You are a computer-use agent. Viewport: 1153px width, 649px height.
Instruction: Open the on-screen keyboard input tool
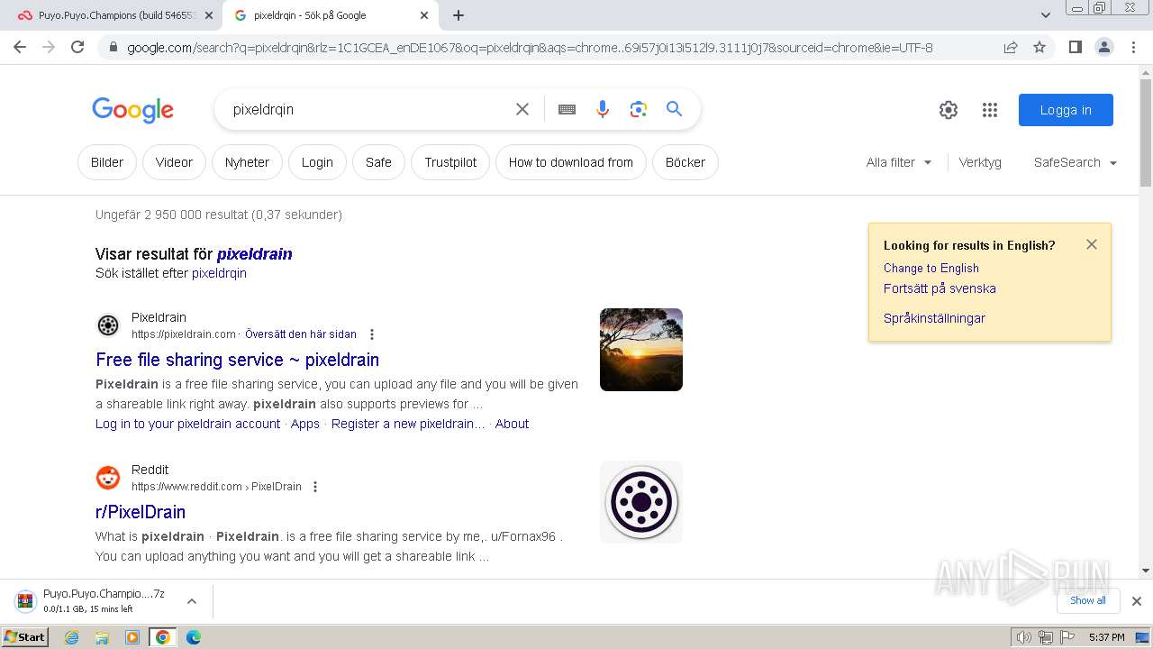click(x=567, y=109)
